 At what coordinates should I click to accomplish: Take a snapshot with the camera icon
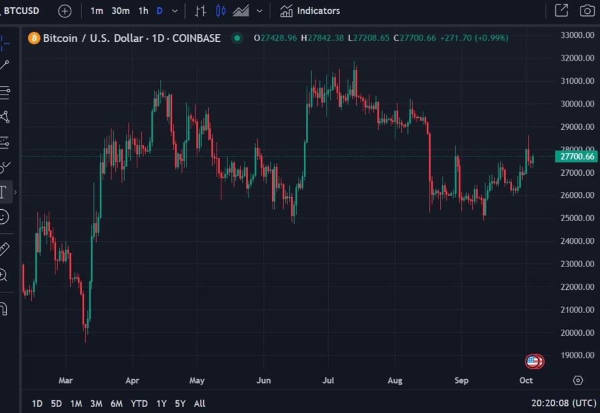[x=587, y=11]
